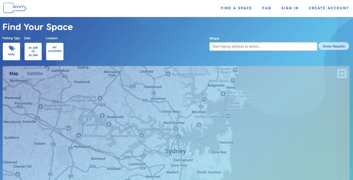This screenshot has width=353, height=180.
Task: Select Luna Park Sydney marker icon
Action: click(176, 129)
